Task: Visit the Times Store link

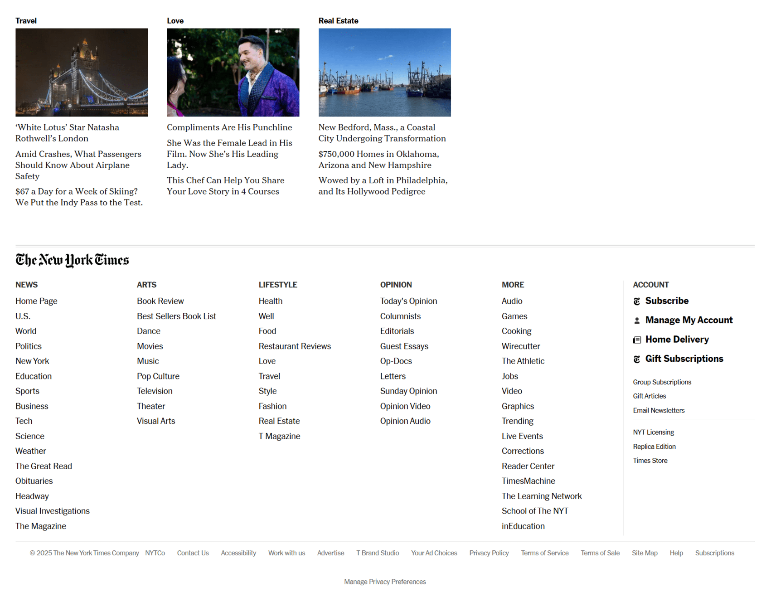Action: pyautogui.click(x=650, y=461)
